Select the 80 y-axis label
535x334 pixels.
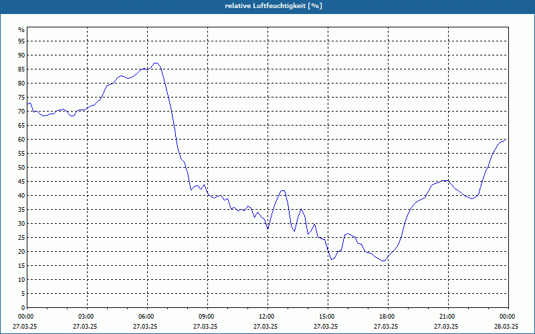click(x=21, y=83)
